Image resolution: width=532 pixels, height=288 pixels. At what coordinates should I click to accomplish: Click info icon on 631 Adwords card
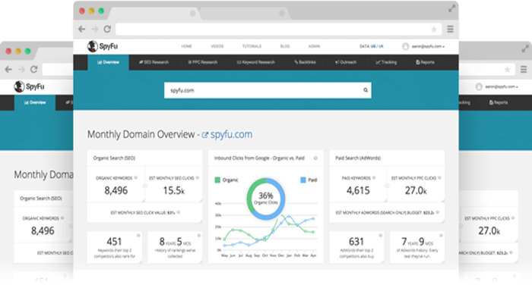[381, 235]
